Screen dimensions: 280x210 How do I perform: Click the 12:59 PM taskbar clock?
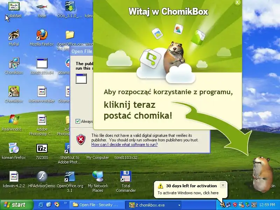tap(267, 205)
